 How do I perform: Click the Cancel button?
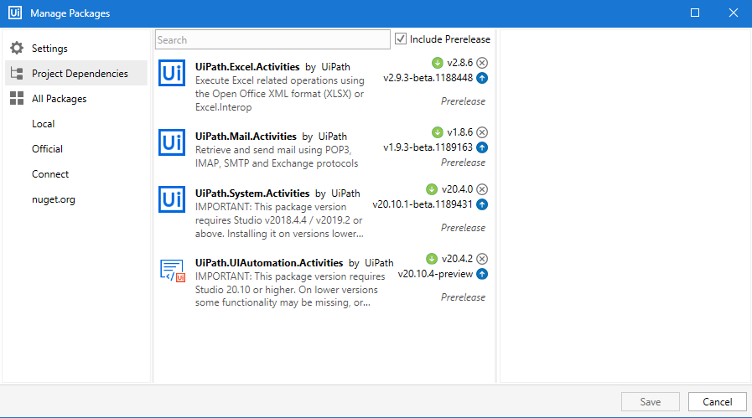point(717,402)
